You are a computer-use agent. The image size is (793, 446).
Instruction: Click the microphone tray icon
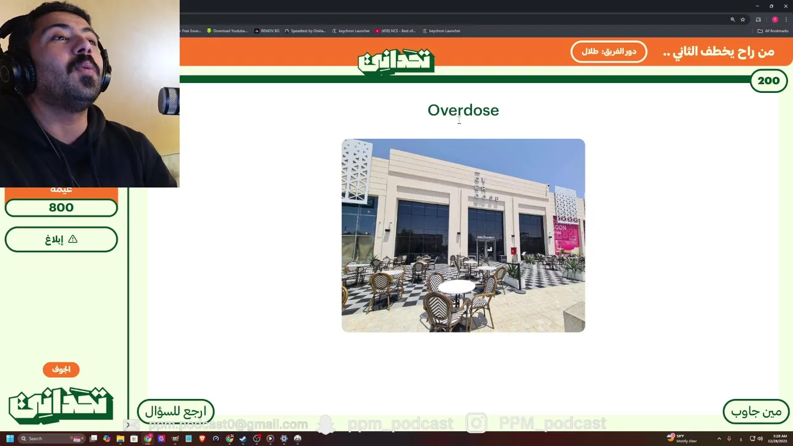tap(729, 439)
